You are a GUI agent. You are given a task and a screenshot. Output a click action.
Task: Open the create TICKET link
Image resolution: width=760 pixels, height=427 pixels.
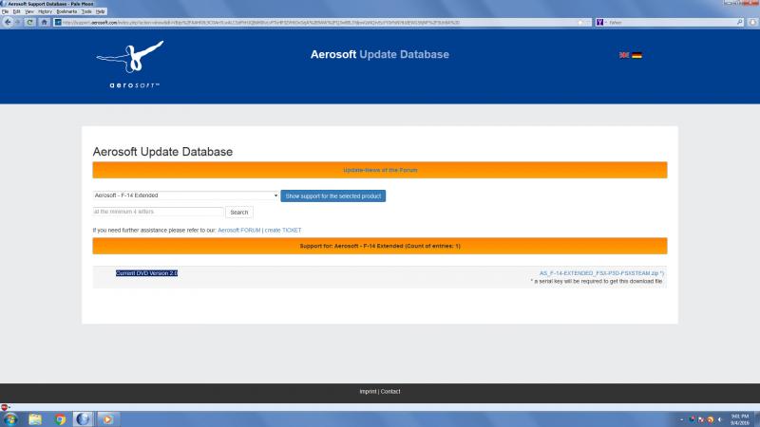pos(283,231)
